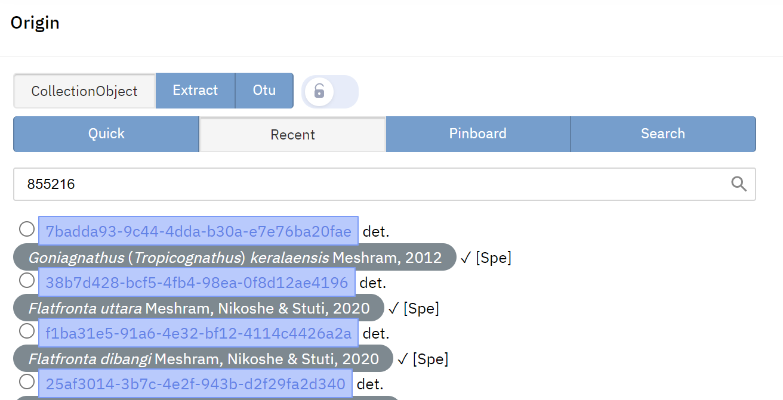Screen dimensions: 783x400
Task: Switch to the CollectionObject source tab
Action: point(84,91)
